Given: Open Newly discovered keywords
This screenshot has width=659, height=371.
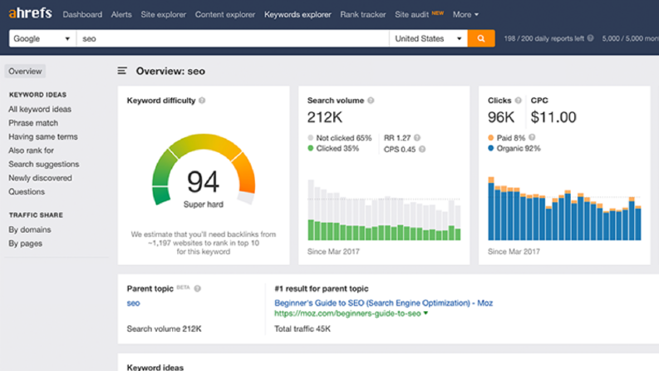Looking at the screenshot, I should (x=40, y=178).
